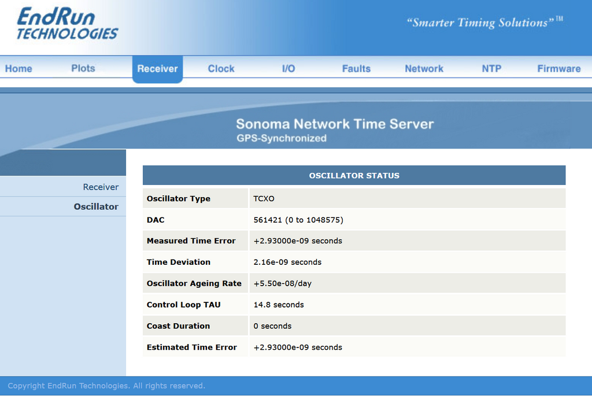Click the Sonoma Network Time Server title
Image resolution: width=592 pixels, height=403 pixels.
click(335, 124)
